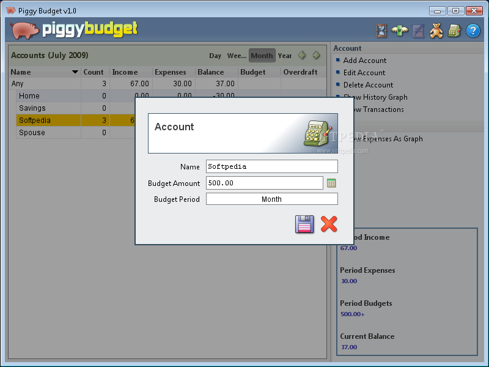489x367 pixels.
Task: Click Delete Account link
Action: click(368, 85)
